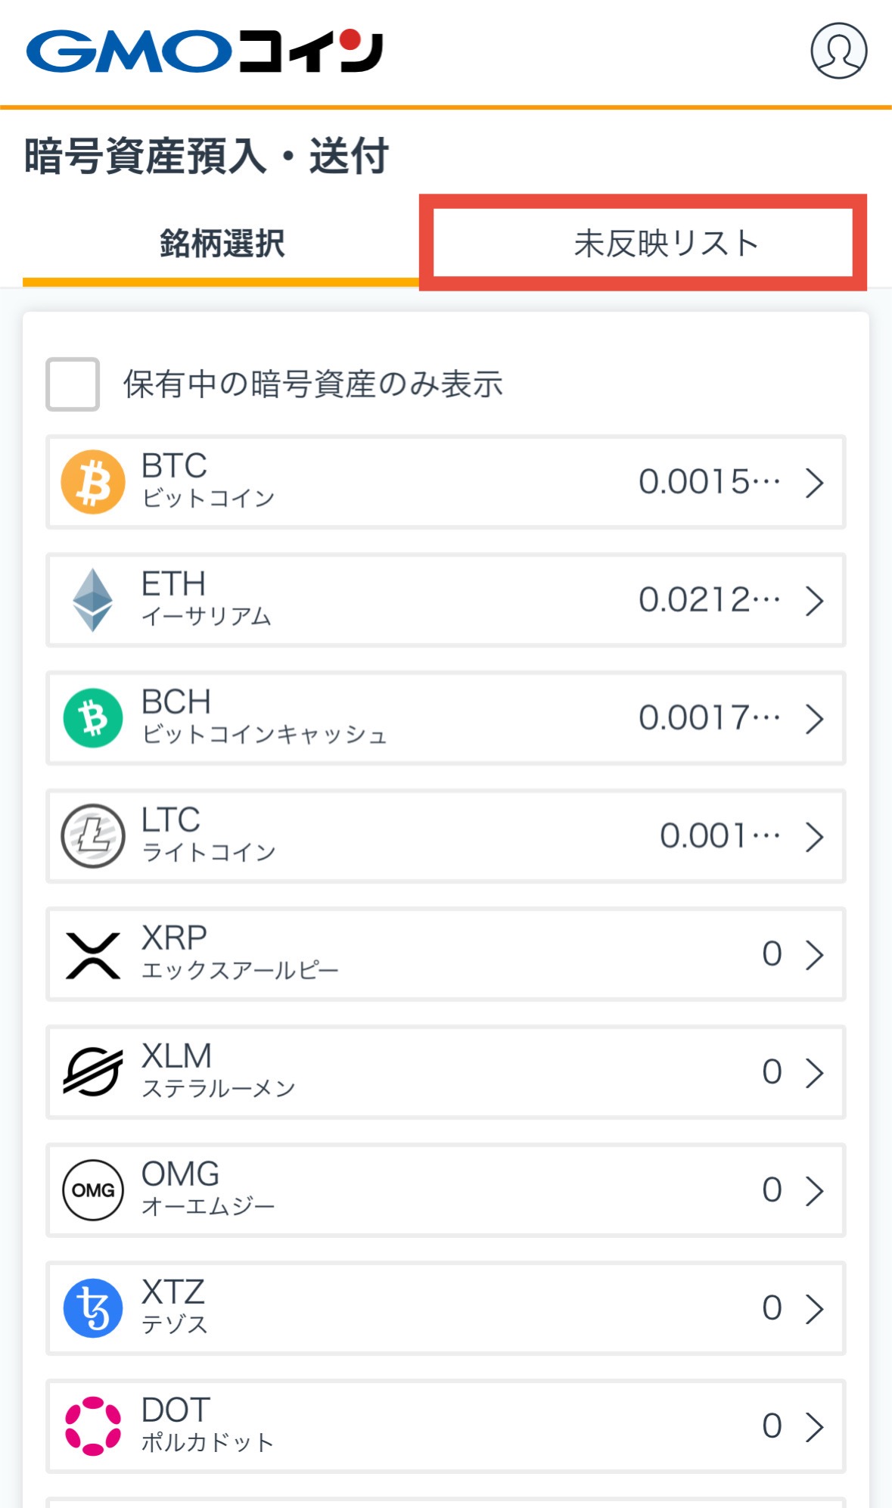
Task: Click the Ethereum diamond icon
Action: coord(93,600)
